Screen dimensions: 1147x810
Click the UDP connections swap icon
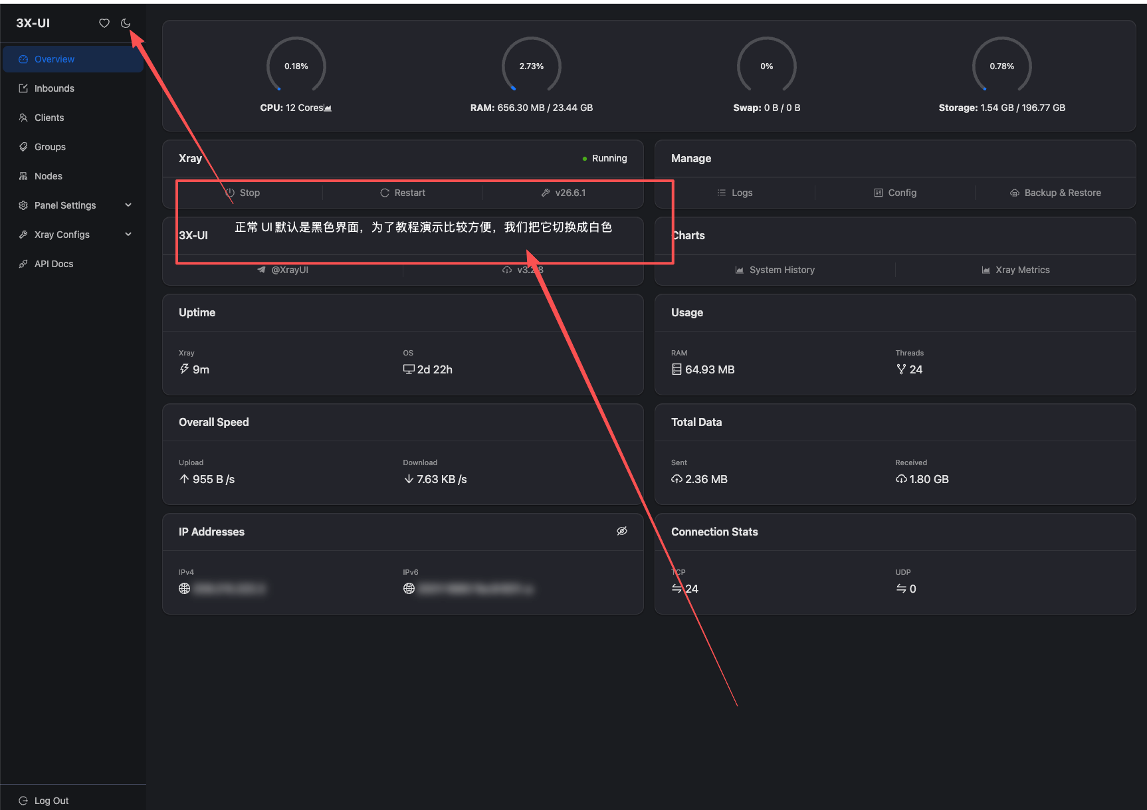[x=901, y=589]
